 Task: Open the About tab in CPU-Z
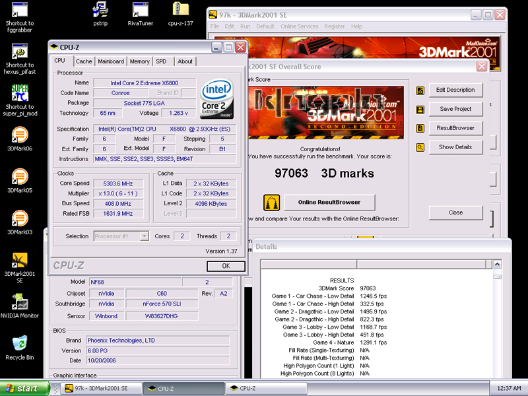point(185,61)
